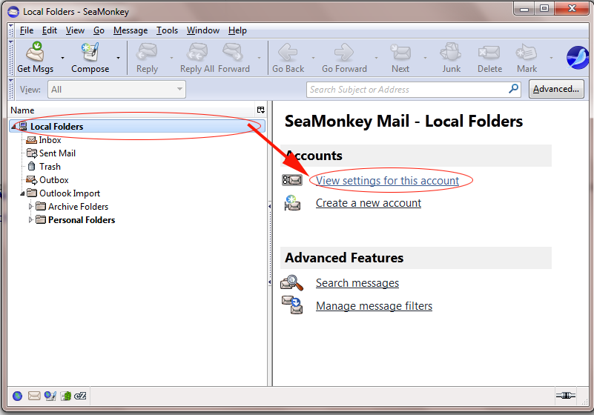Open the File menu
Image resolution: width=594 pixels, height=415 pixels.
(x=27, y=30)
